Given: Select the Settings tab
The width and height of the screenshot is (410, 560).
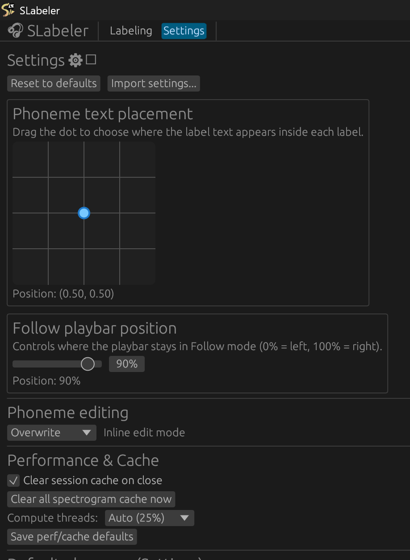Looking at the screenshot, I should (x=184, y=31).
